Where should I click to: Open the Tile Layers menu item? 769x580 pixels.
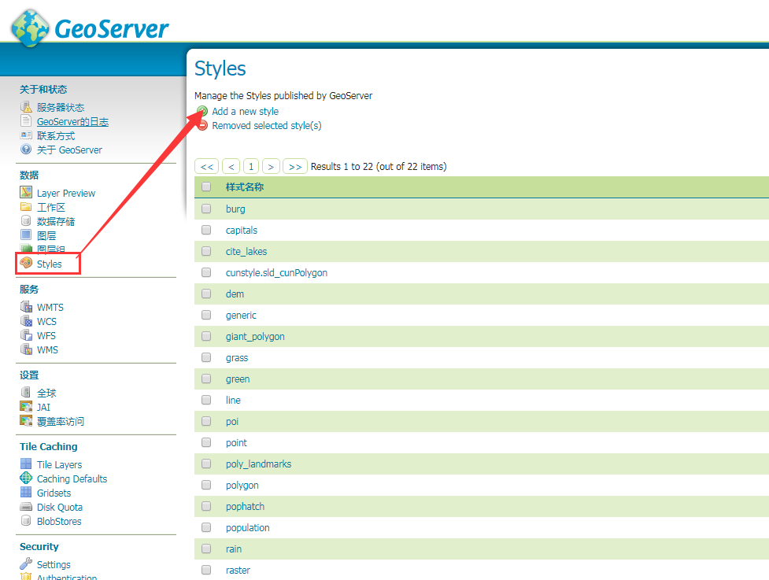tap(59, 465)
